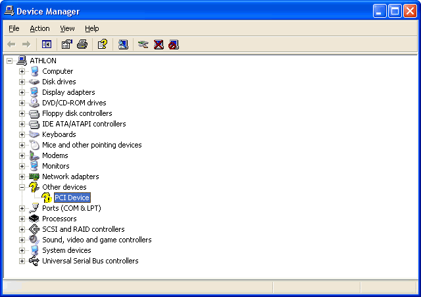Click Scan for hardware changes icon
Image resolution: width=421 pixels, height=297 pixels.
tap(123, 44)
